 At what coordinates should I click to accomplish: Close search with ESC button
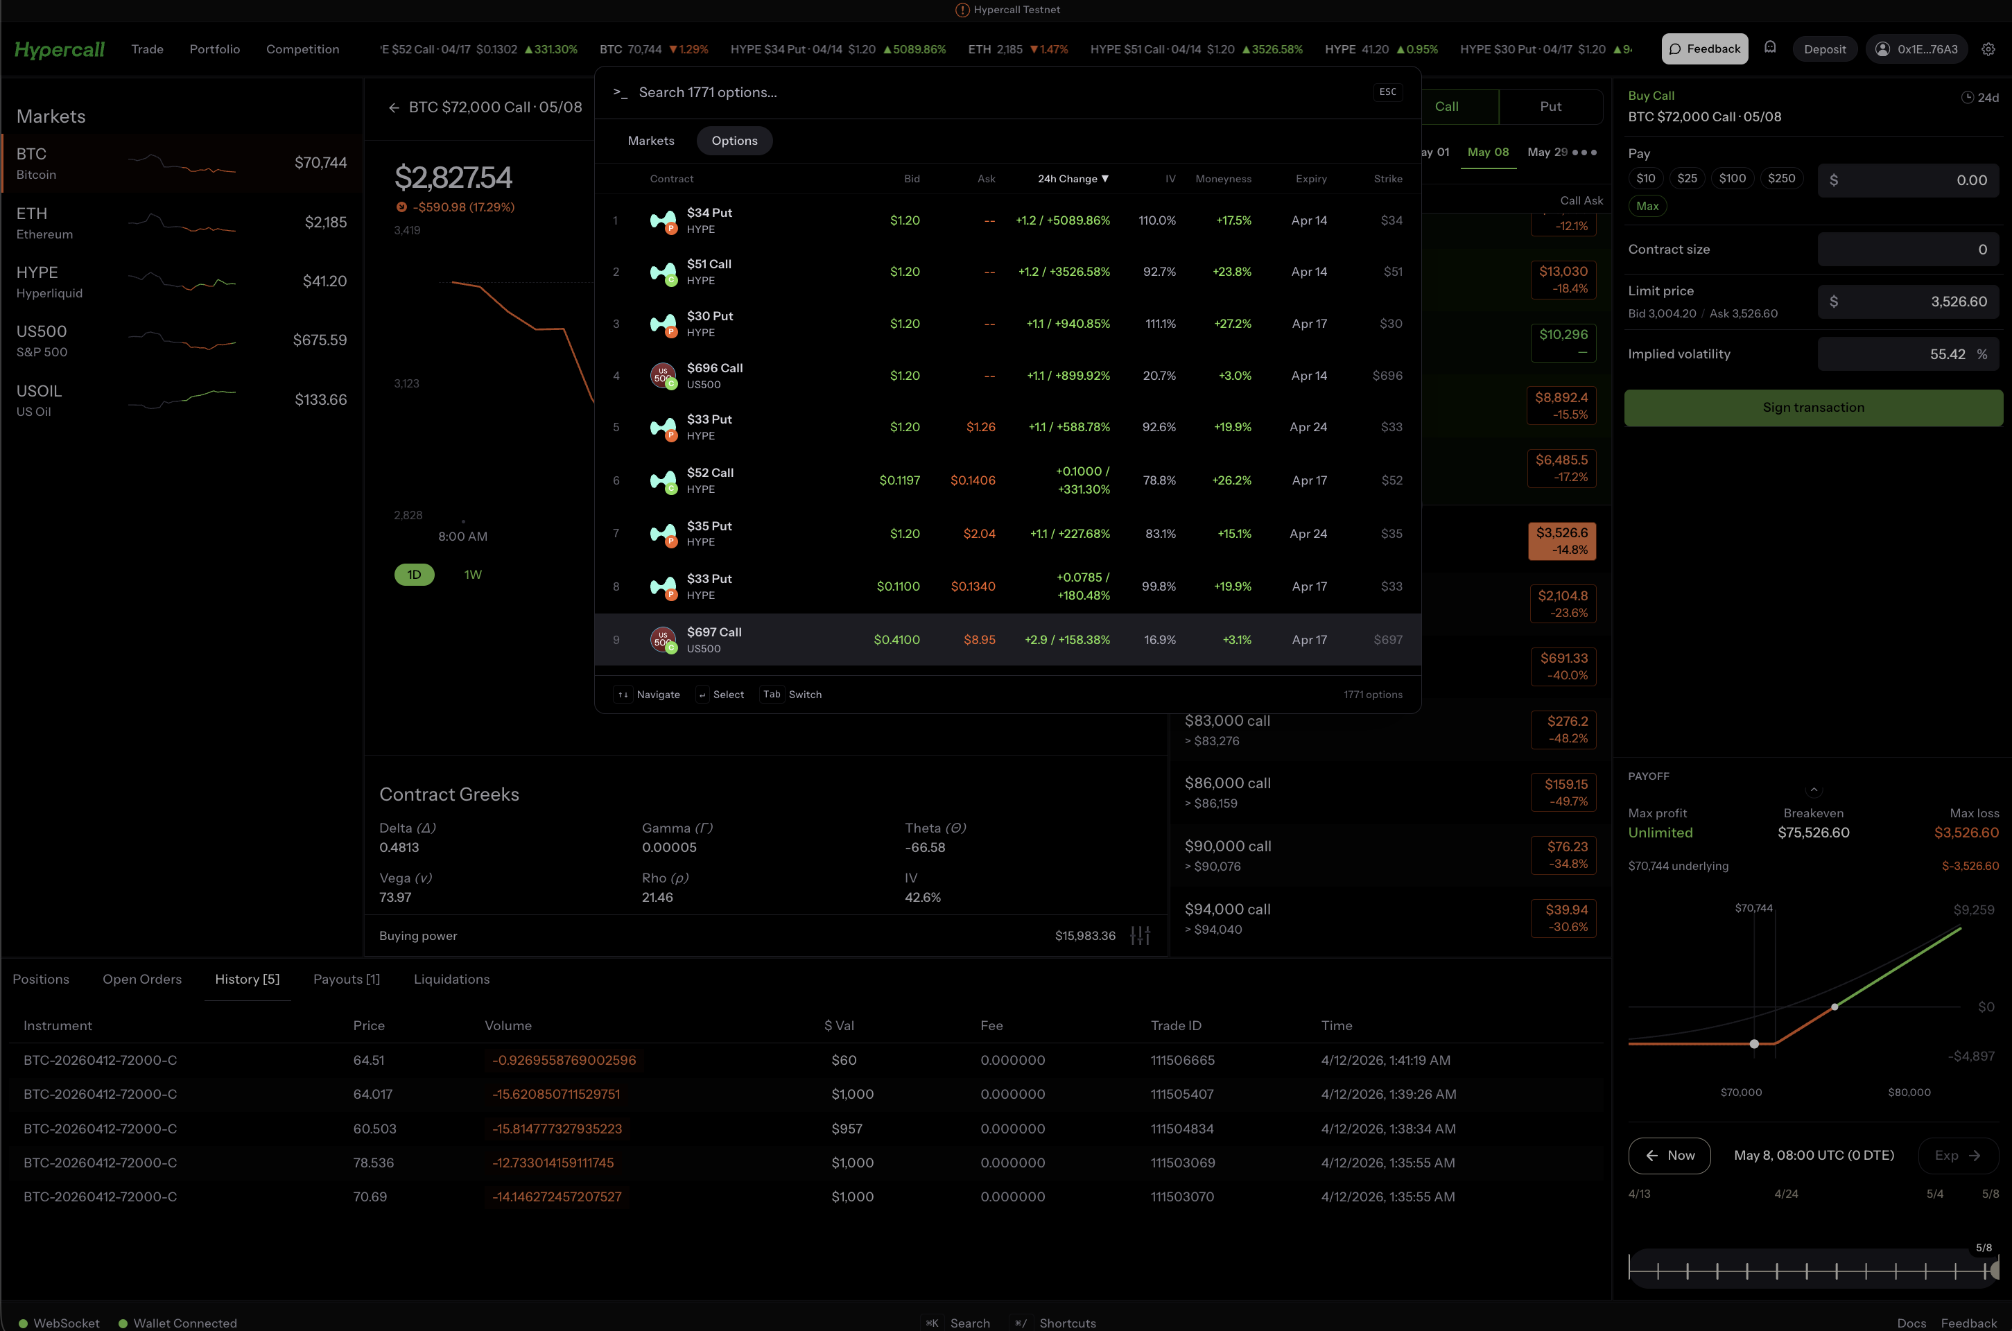1388,92
